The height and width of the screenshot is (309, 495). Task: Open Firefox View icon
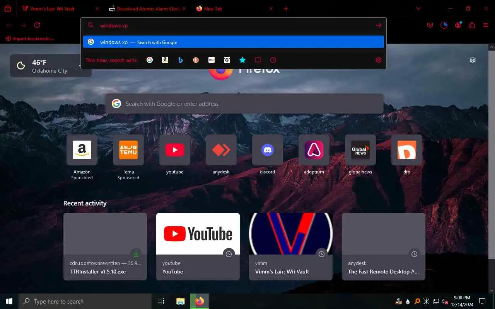click(x=8, y=8)
